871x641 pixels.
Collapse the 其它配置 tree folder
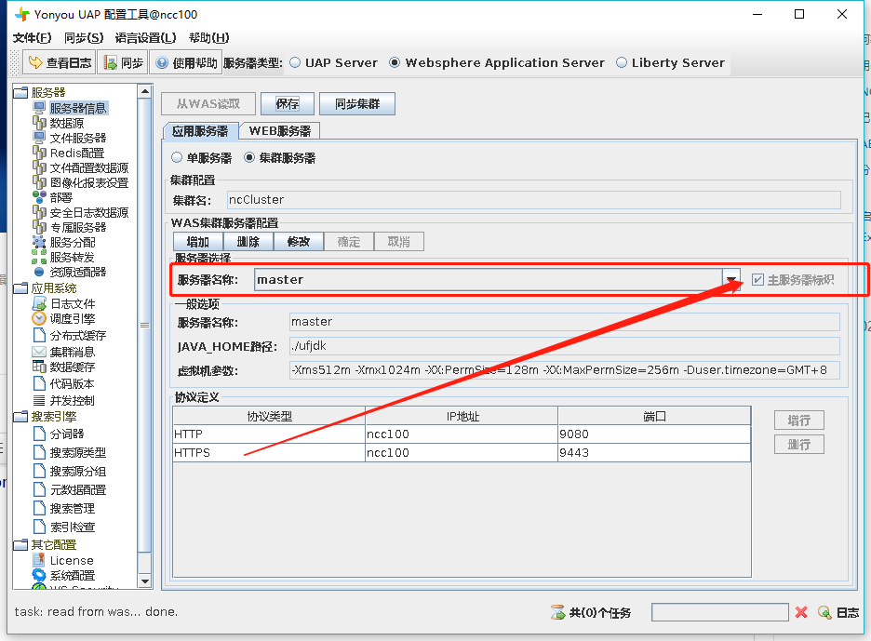[20, 544]
